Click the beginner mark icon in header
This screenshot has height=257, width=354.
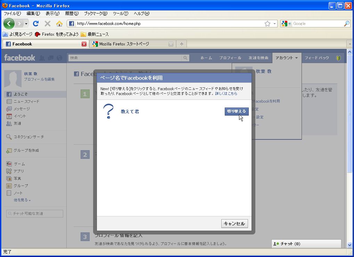pos(338,58)
